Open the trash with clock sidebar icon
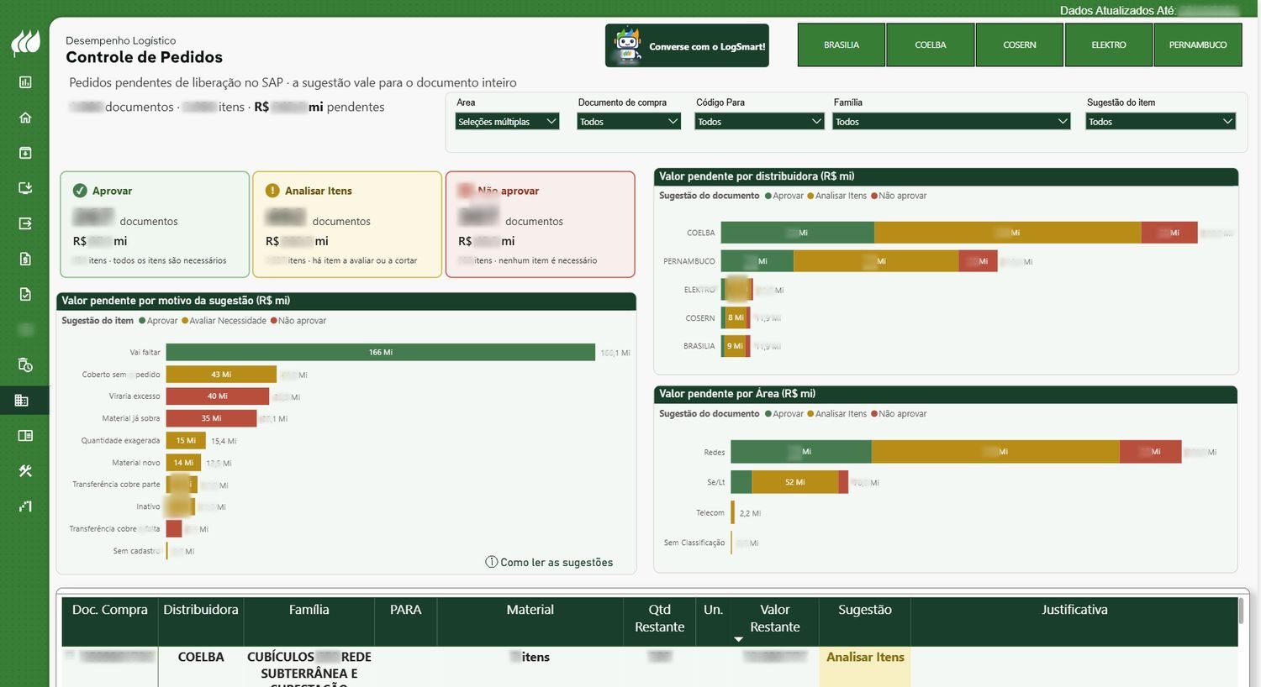Image resolution: width=1261 pixels, height=687 pixels. pyautogui.click(x=25, y=364)
